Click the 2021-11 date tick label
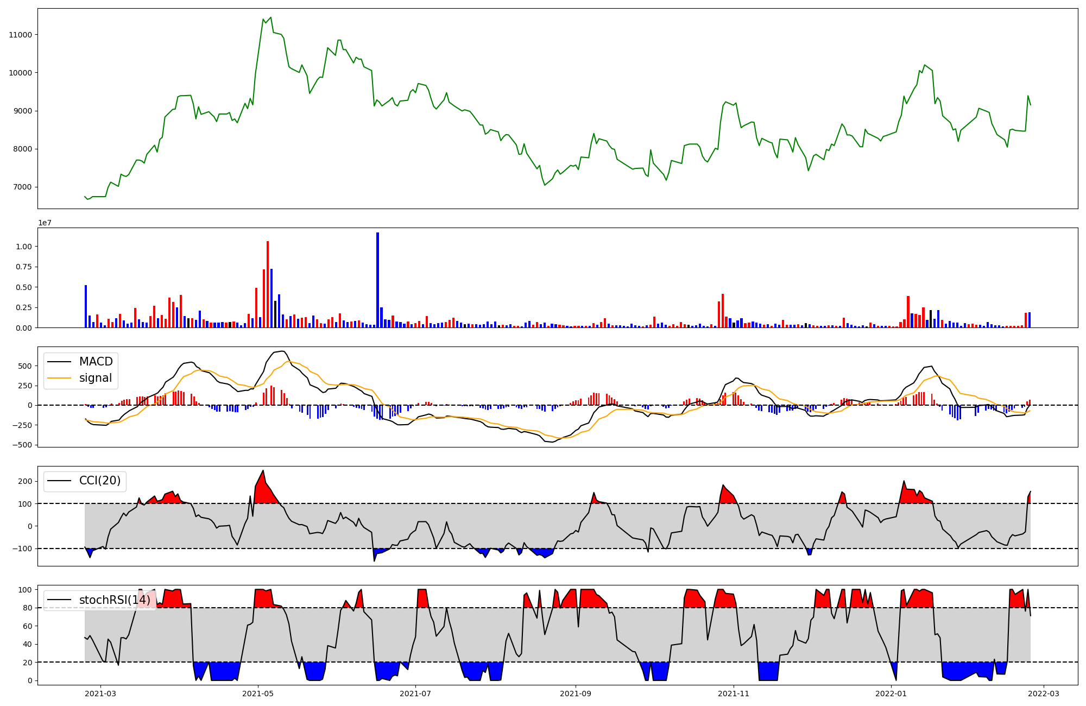The image size is (1086, 706). [734, 693]
